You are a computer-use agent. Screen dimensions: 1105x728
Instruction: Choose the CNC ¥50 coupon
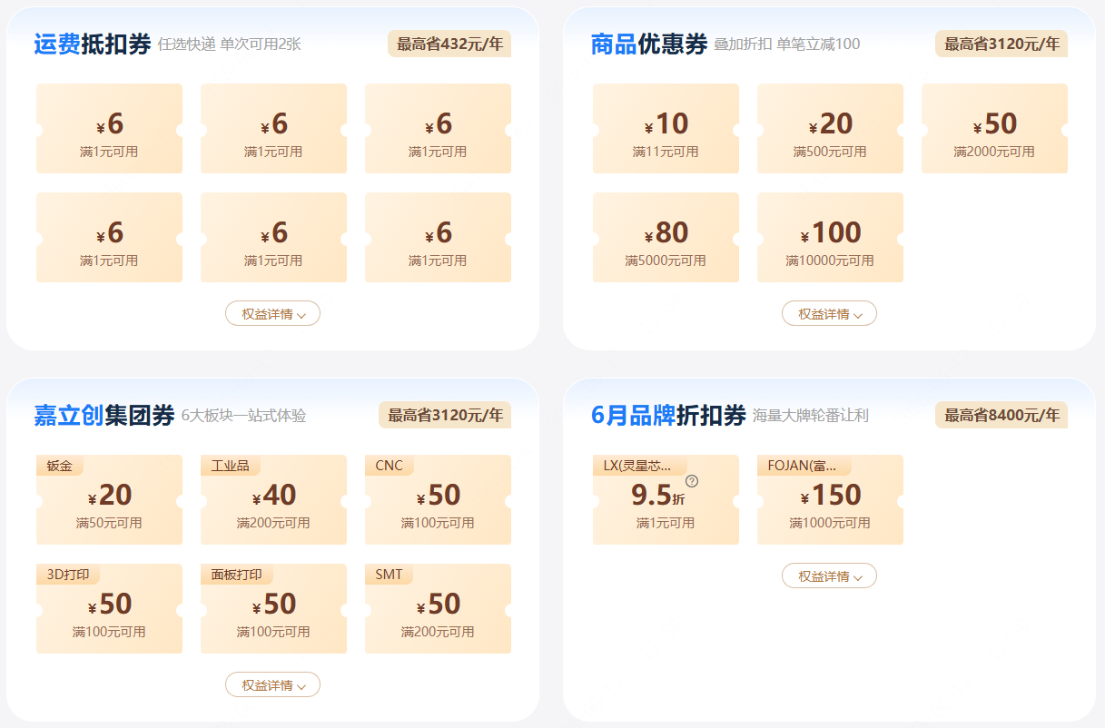pos(438,501)
